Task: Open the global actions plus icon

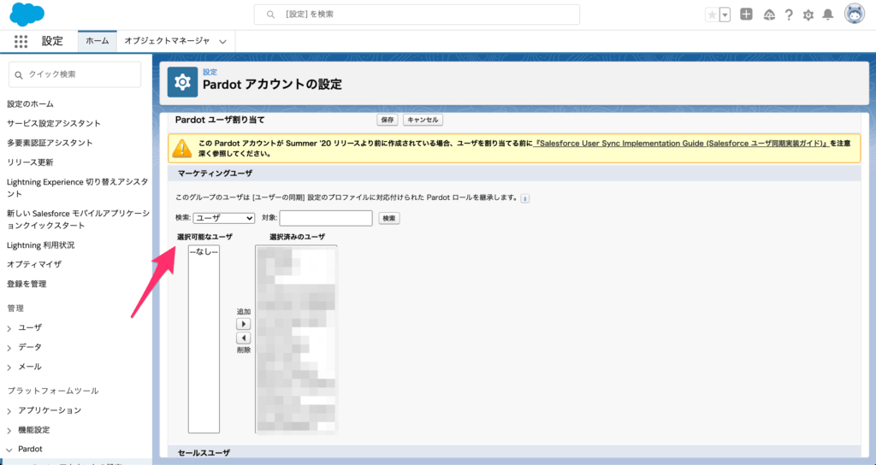Action: 746,15
